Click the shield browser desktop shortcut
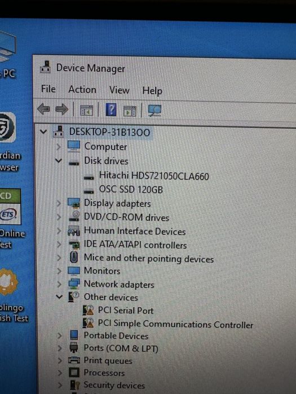The width and height of the screenshot is (296, 394). click(x=7, y=127)
